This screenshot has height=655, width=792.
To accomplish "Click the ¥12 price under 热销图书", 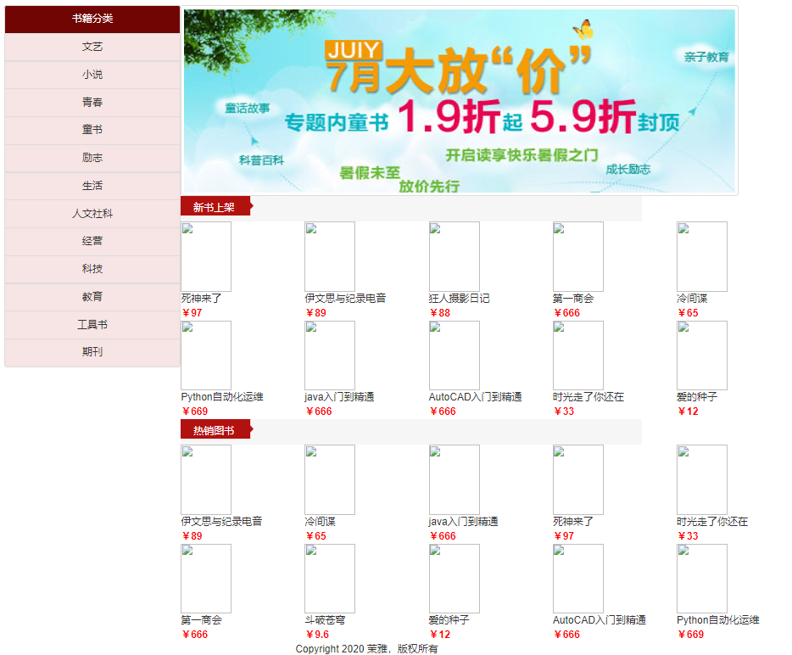I will 440,635.
